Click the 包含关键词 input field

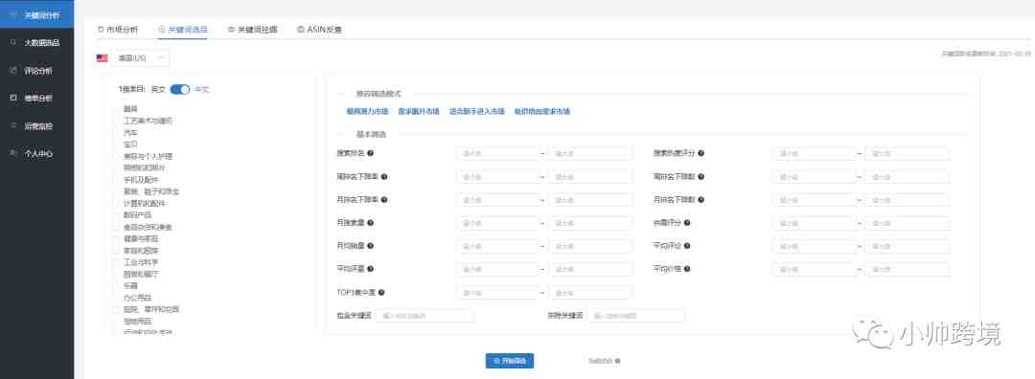[425, 316]
